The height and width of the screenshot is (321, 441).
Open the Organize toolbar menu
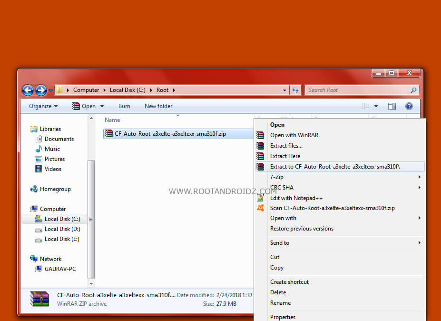[43, 106]
